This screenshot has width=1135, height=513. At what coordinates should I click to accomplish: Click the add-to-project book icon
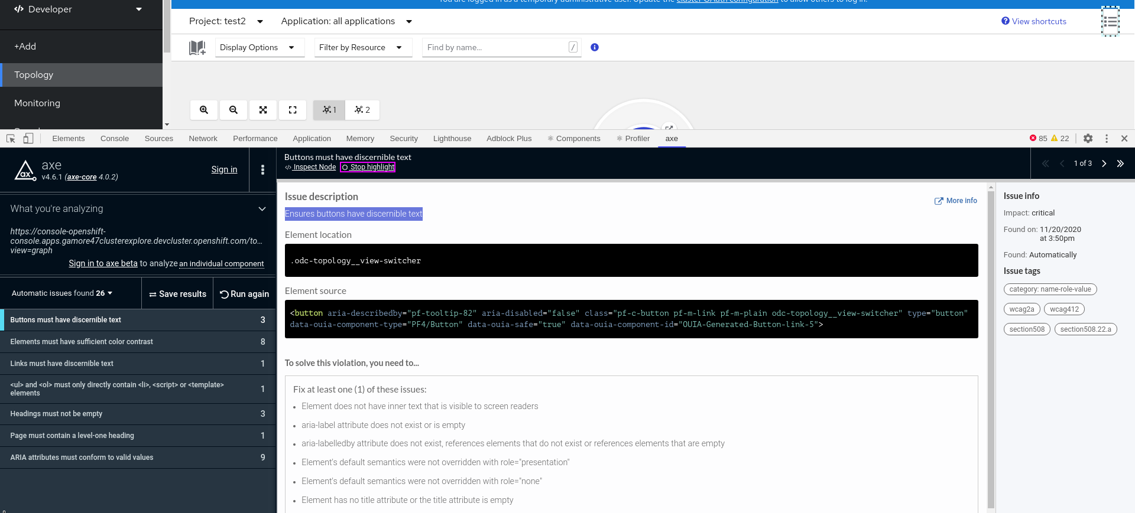197,48
